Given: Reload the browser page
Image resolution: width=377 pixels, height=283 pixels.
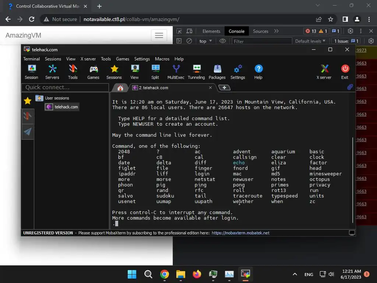Looking at the screenshot, I should click(x=32, y=19).
